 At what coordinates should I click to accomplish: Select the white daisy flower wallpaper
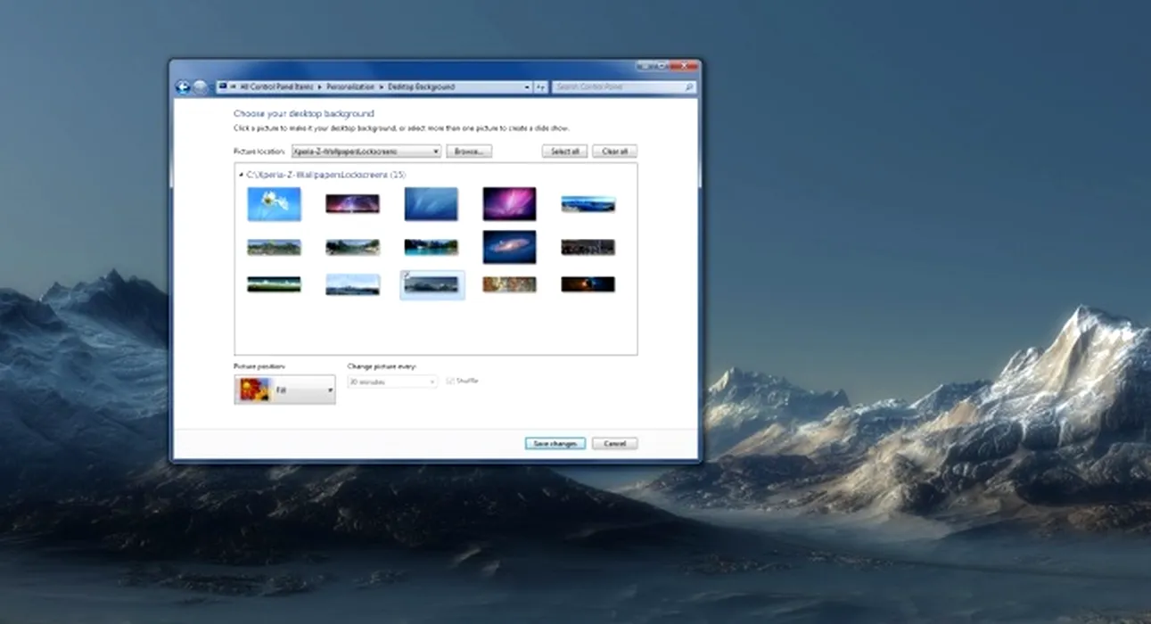[274, 204]
